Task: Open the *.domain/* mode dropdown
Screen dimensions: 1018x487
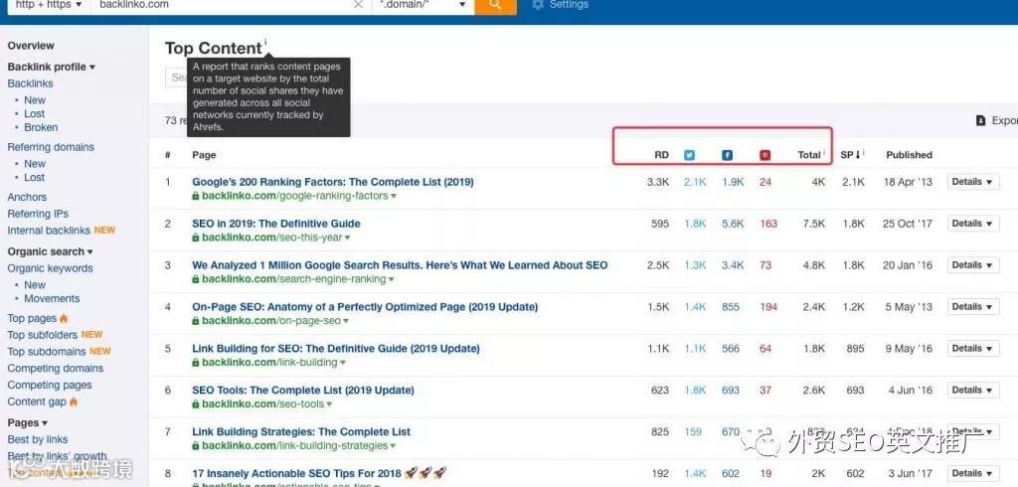Action: [422, 5]
